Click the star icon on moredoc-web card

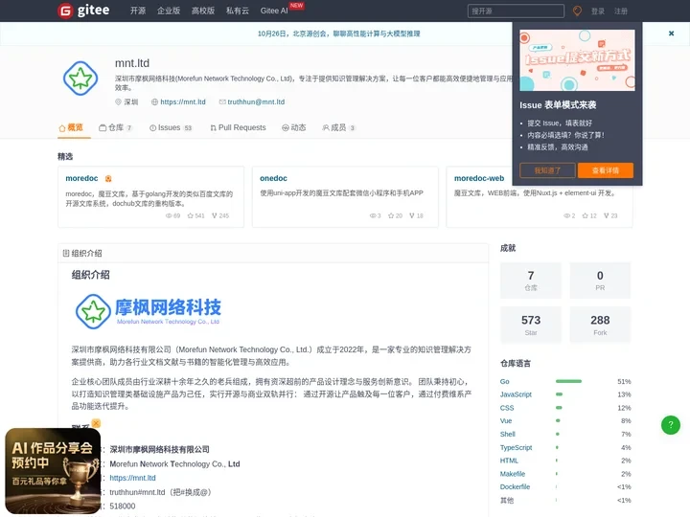tap(585, 215)
